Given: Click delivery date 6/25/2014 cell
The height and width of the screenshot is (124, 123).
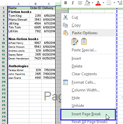Looking at the screenshot, I should 48,58.
